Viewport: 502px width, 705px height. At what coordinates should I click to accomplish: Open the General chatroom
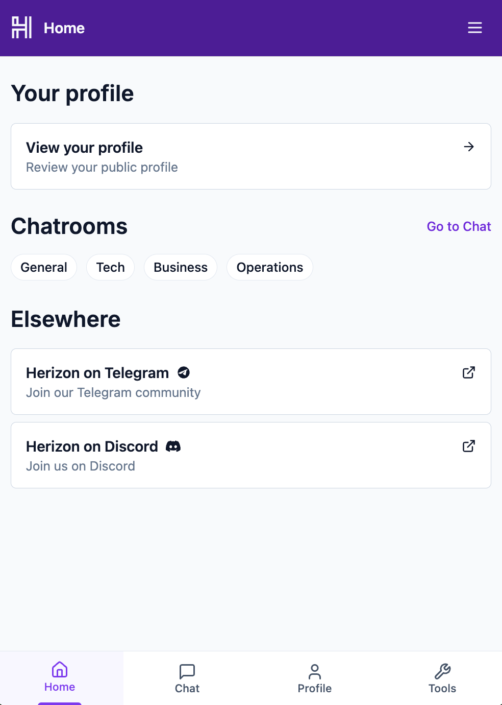44,267
